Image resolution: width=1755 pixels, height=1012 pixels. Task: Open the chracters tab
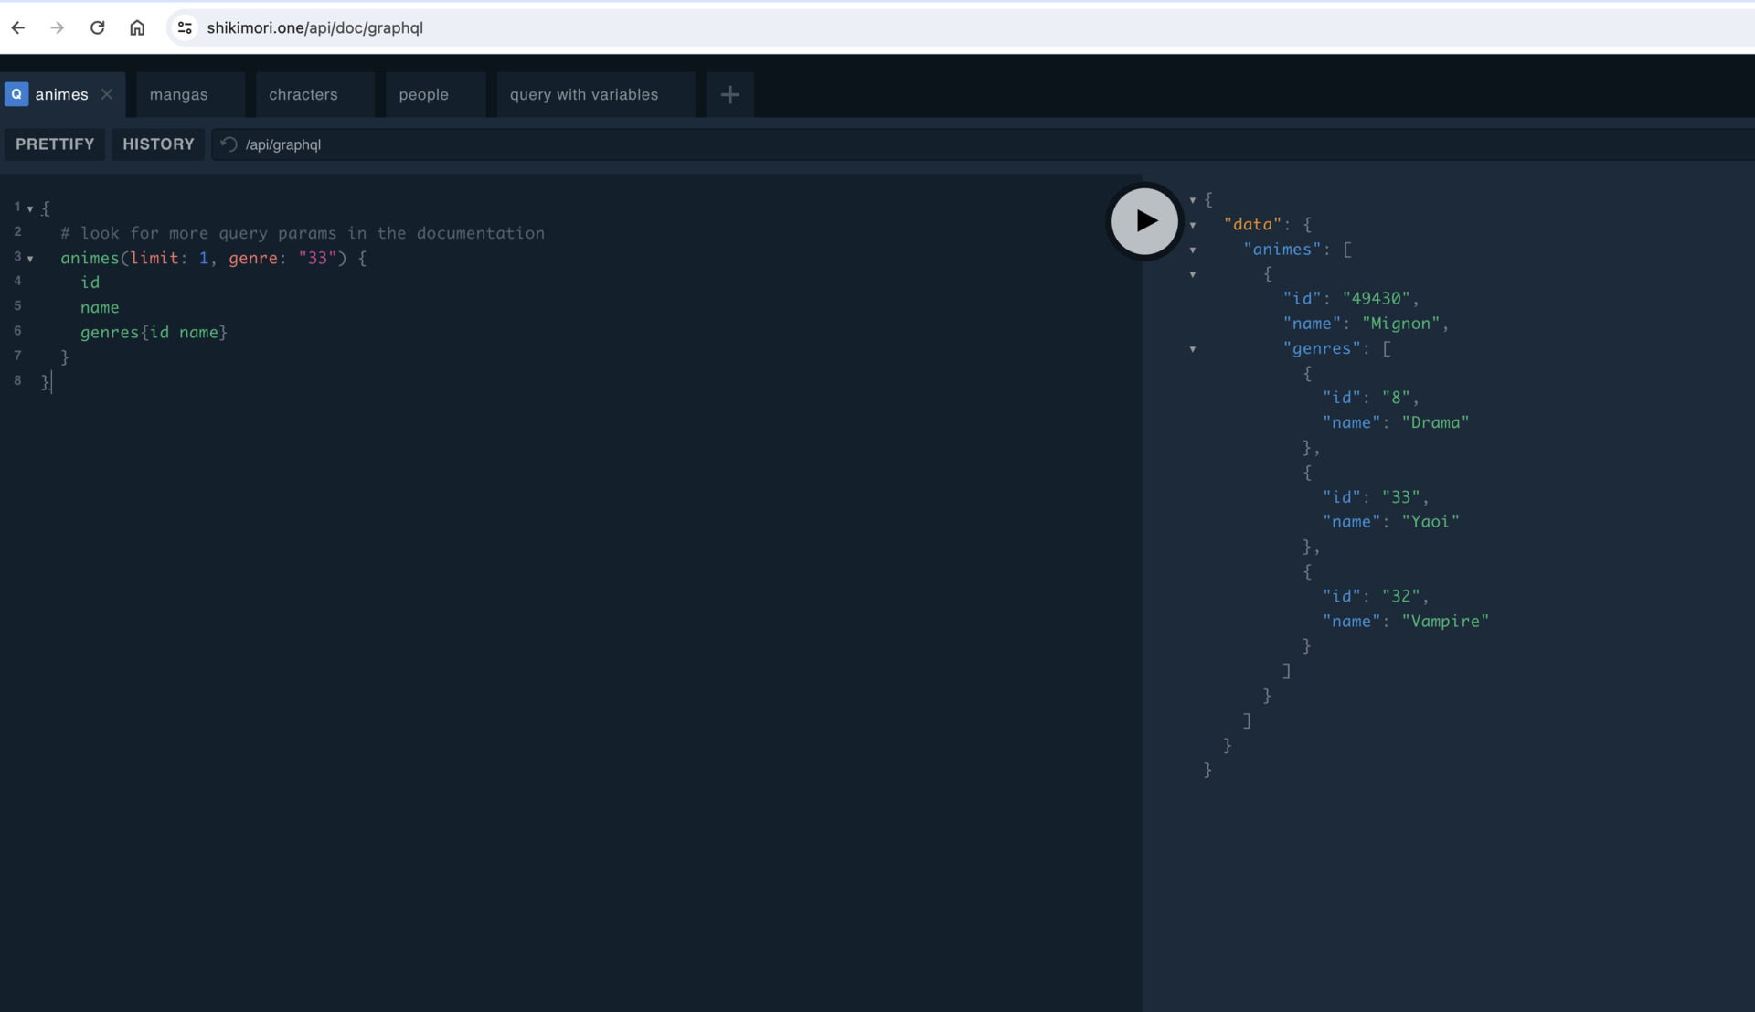(303, 94)
